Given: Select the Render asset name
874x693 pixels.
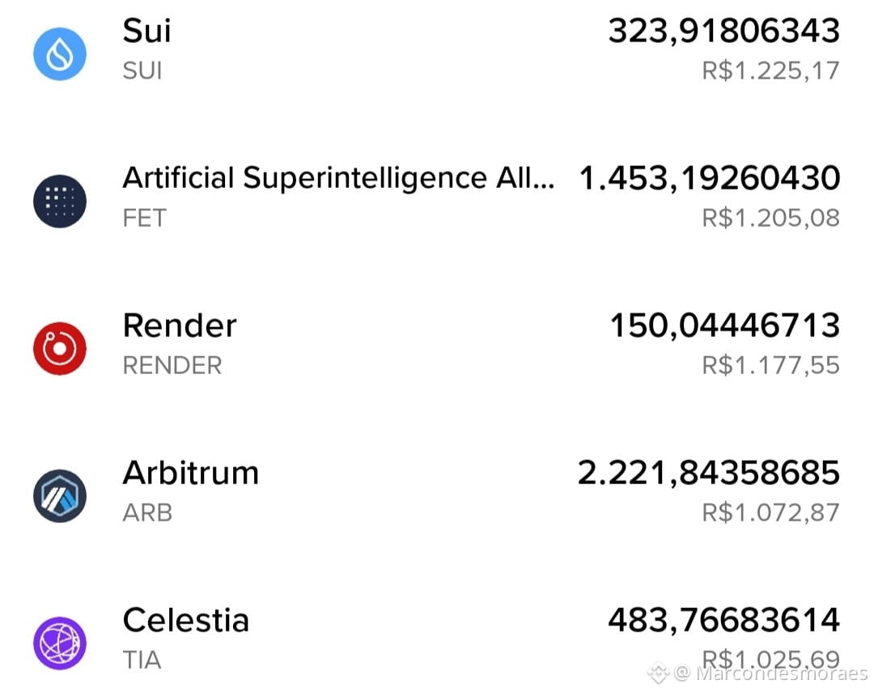Looking at the screenshot, I should pyautogui.click(x=180, y=325).
